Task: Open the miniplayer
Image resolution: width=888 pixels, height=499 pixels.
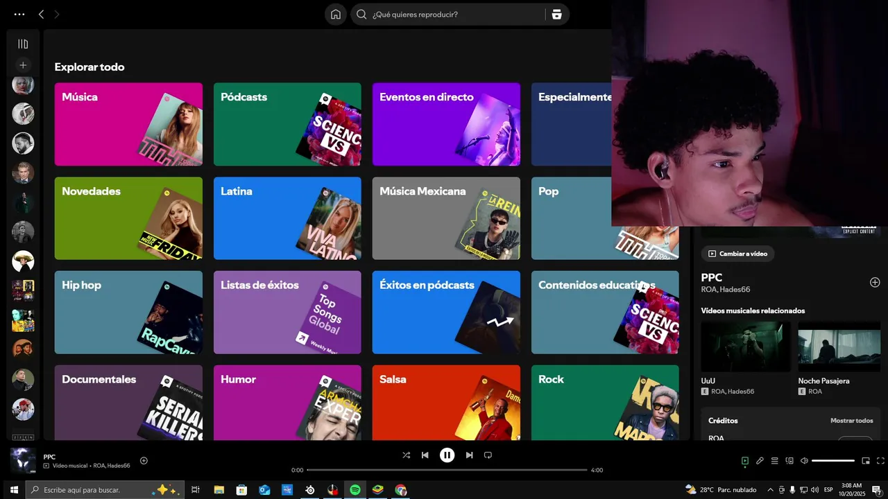Action: 866,460
